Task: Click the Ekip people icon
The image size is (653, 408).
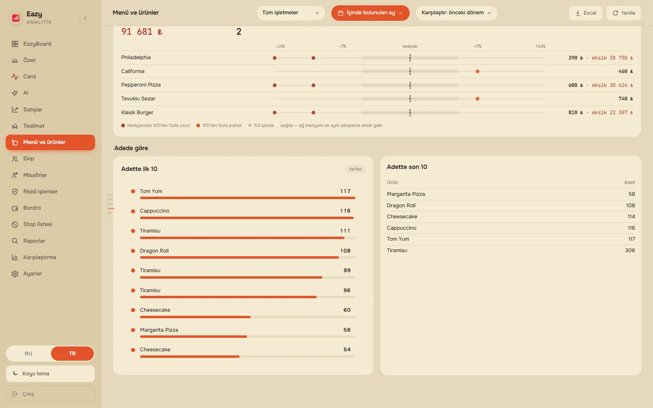Action: click(x=15, y=159)
